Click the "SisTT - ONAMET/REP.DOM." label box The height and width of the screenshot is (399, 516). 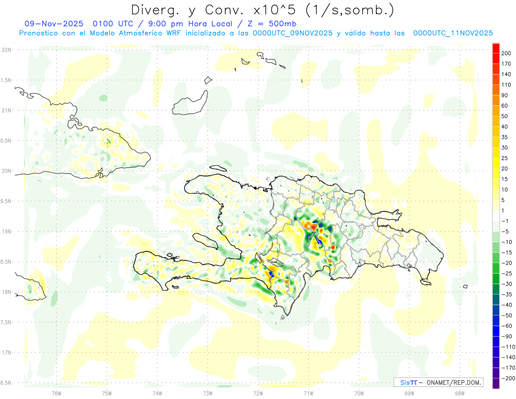tap(438, 382)
